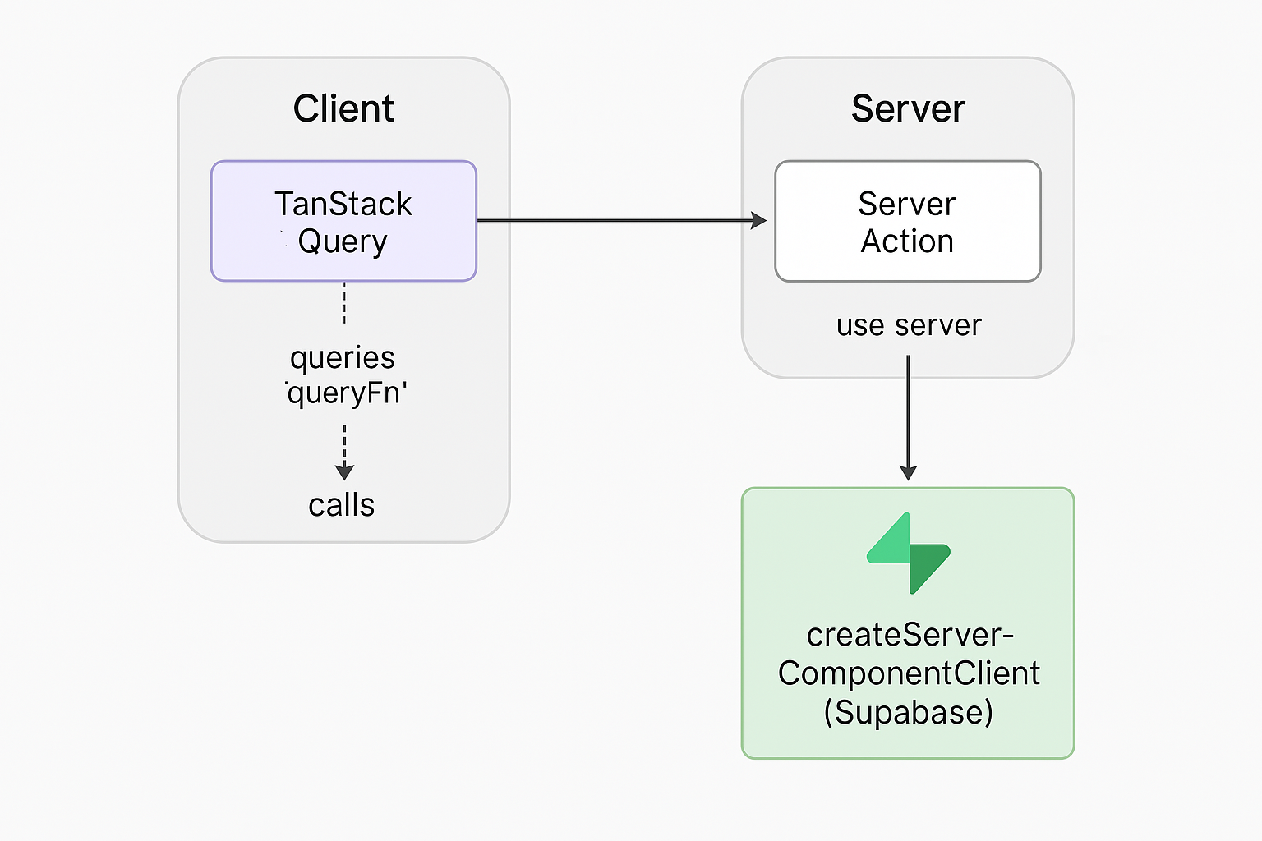The image size is (1262, 841).
Task: Click the createServerComponentClient (Supabase) label
Action: coord(909,673)
